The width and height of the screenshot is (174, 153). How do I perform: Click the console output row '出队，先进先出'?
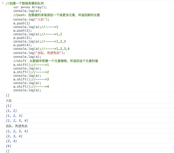(87, 126)
